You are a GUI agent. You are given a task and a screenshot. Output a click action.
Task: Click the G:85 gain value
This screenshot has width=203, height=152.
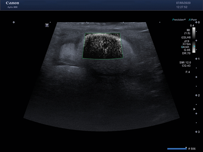(187, 50)
